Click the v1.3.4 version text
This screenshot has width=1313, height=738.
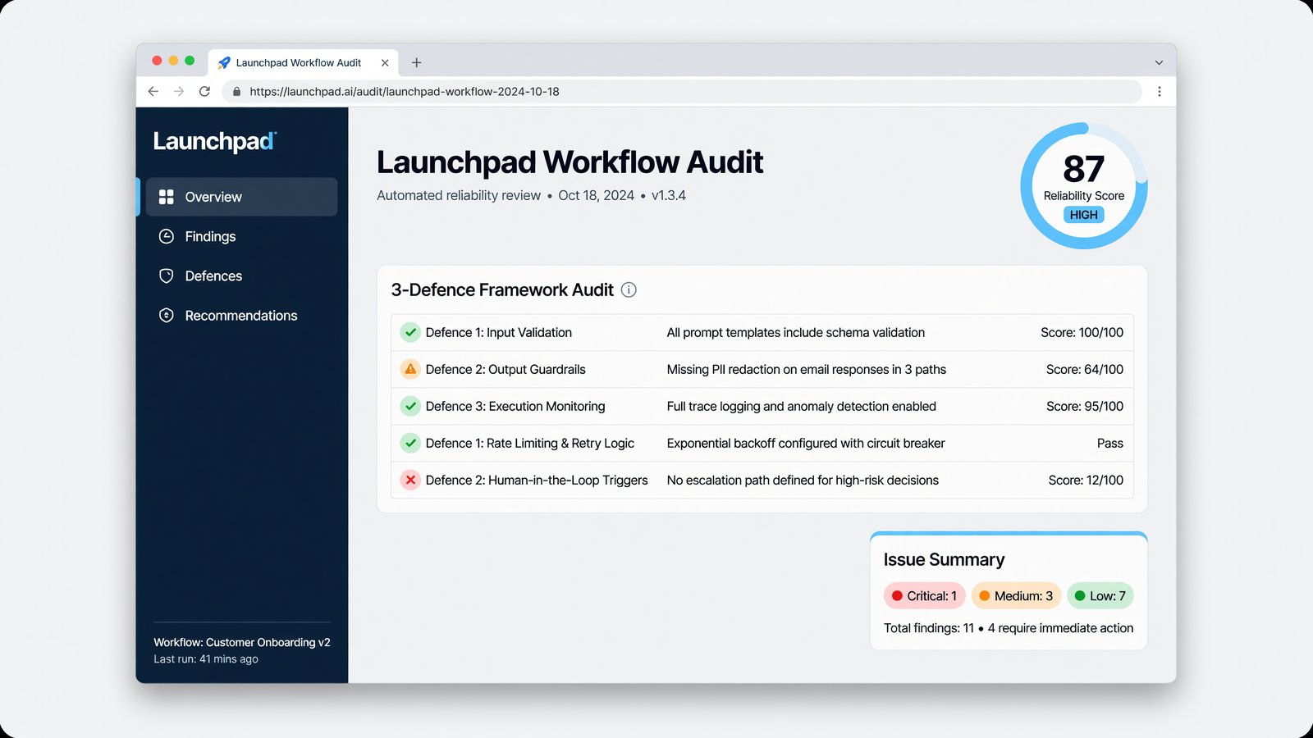click(x=669, y=195)
